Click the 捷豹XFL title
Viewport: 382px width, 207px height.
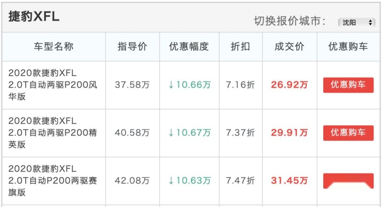[x=34, y=17]
